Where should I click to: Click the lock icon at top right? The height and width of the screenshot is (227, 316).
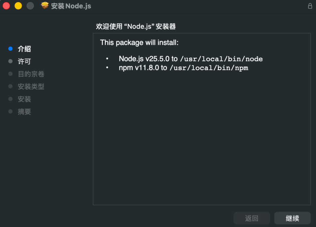pos(310,6)
